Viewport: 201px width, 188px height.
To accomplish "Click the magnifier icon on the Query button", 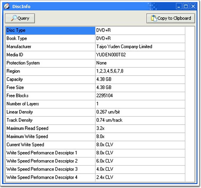I will (x=14, y=18).
